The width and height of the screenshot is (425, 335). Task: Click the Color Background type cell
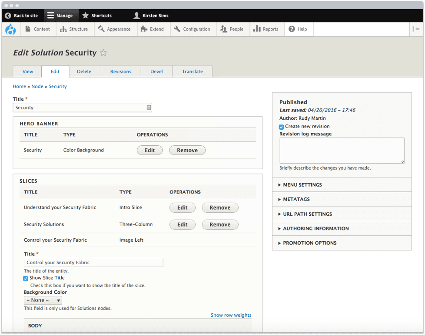pyautogui.click(x=83, y=150)
